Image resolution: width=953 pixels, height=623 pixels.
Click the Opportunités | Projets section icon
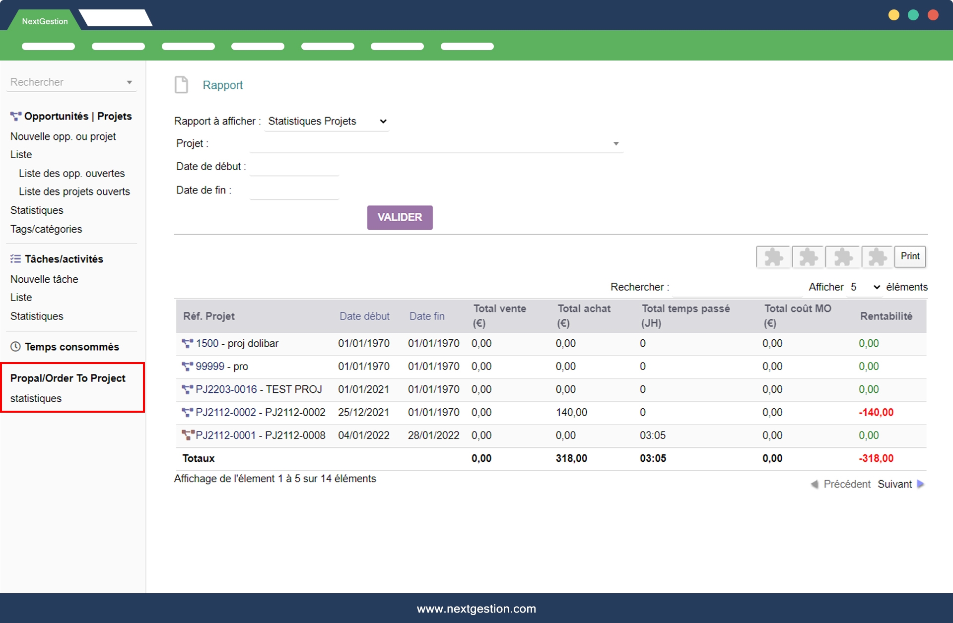click(x=16, y=117)
